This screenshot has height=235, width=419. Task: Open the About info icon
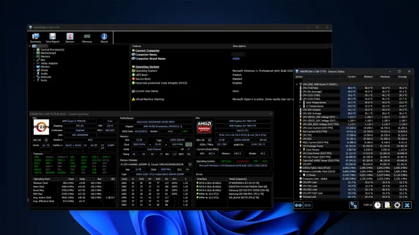(104, 38)
